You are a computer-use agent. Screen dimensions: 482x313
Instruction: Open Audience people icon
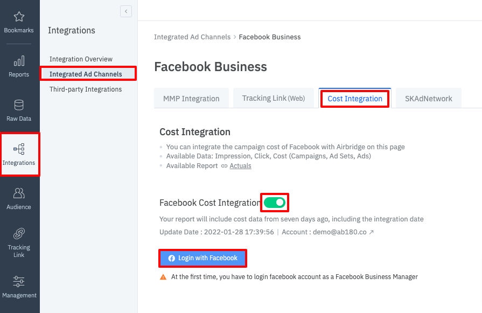[19, 193]
